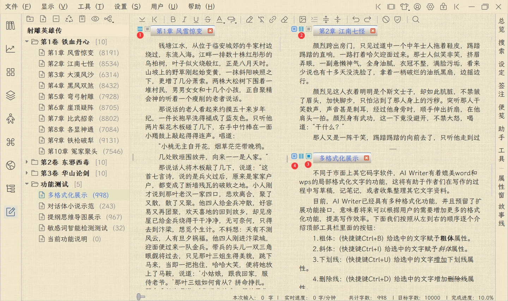Image resolution: width=508 pixels, height=301 pixels.
Task: Toggle vertical split icon beside 第2章 tab
Action: [302, 29]
